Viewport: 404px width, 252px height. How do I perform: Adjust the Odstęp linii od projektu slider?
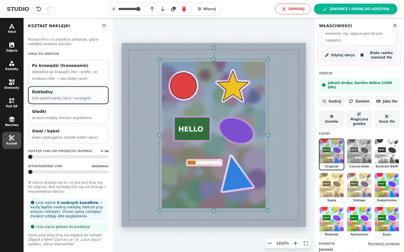click(68, 157)
